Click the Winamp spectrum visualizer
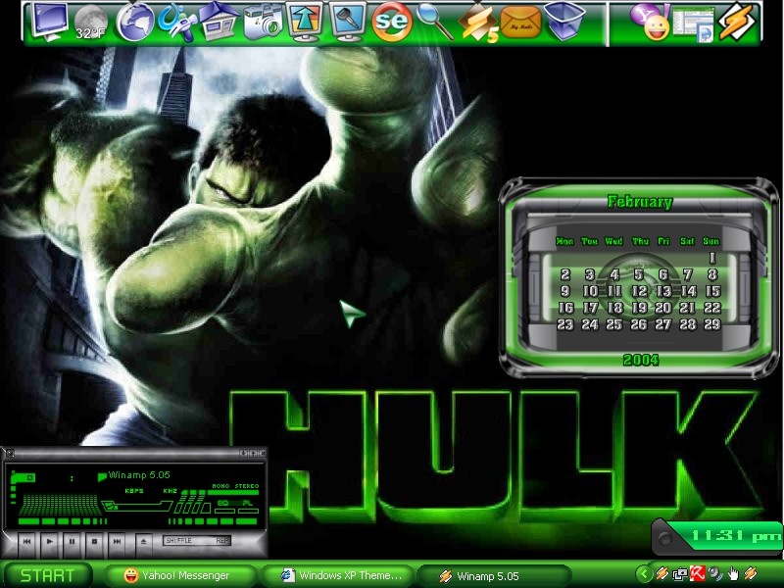 tap(59, 505)
